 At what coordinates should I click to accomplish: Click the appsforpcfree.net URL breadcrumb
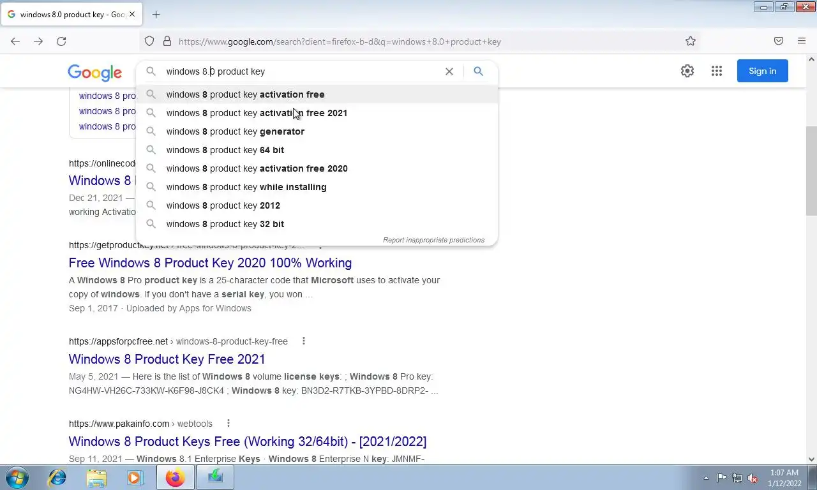click(x=178, y=341)
